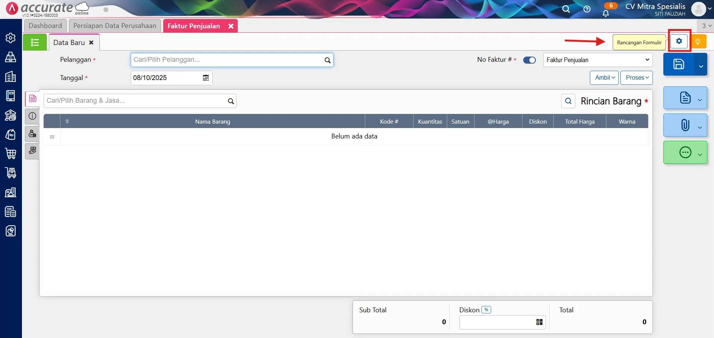This screenshot has width=714, height=338.
Task: Expand the Ambil dropdown
Action: pyautogui.click(x=604, y=78)
